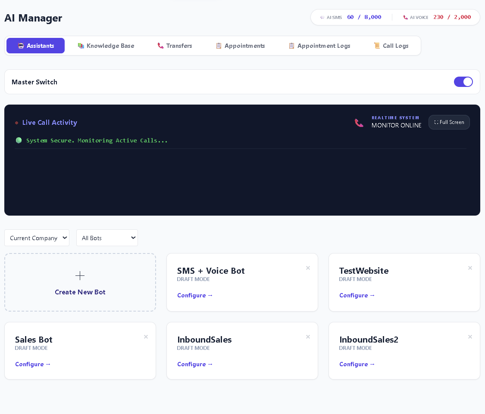Click the red dot beside Live Call Activity

(x=17, y=123)
